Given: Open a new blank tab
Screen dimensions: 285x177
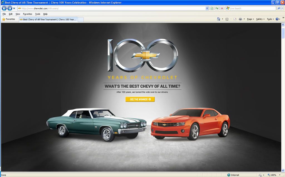Looking at the screenshot, I should coord(80,19).
